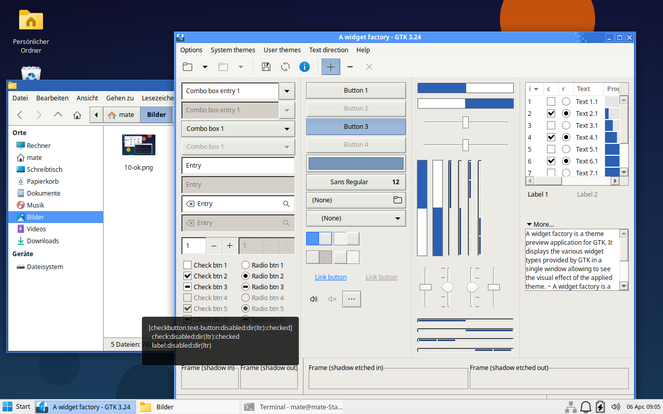Viewport: 663px width, 414px height.
Task: Open Start menu on taskbar
Action: pyautogui.click(x=17, y=407)
